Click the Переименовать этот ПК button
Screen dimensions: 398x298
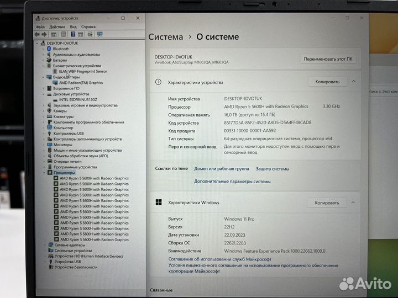click(328, 59)
